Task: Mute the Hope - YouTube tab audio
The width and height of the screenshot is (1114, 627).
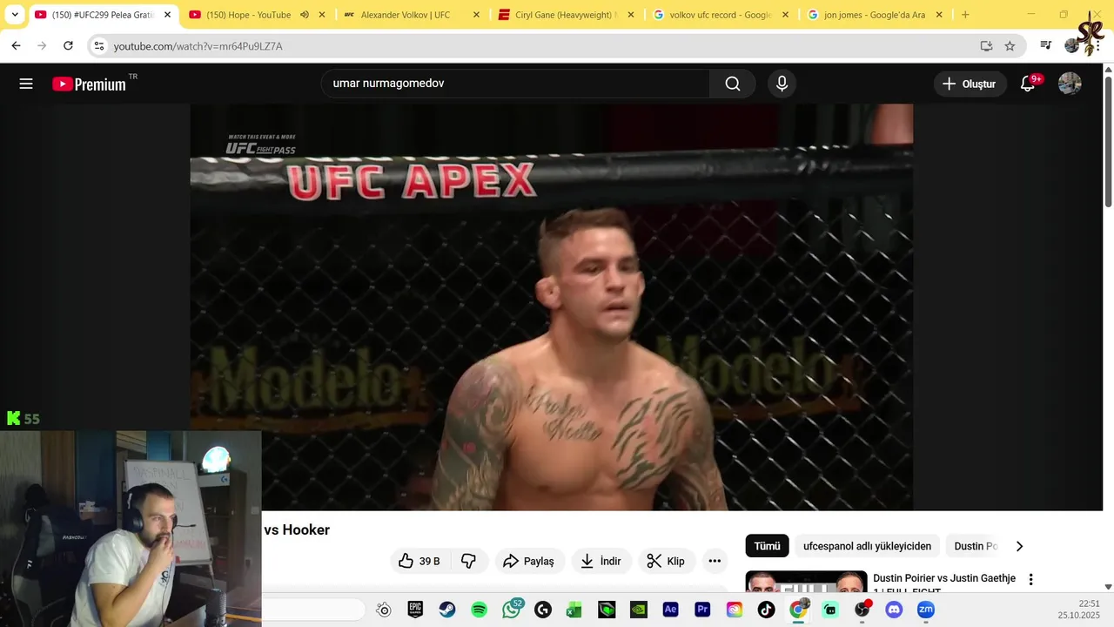Action: tap(305, 15)
